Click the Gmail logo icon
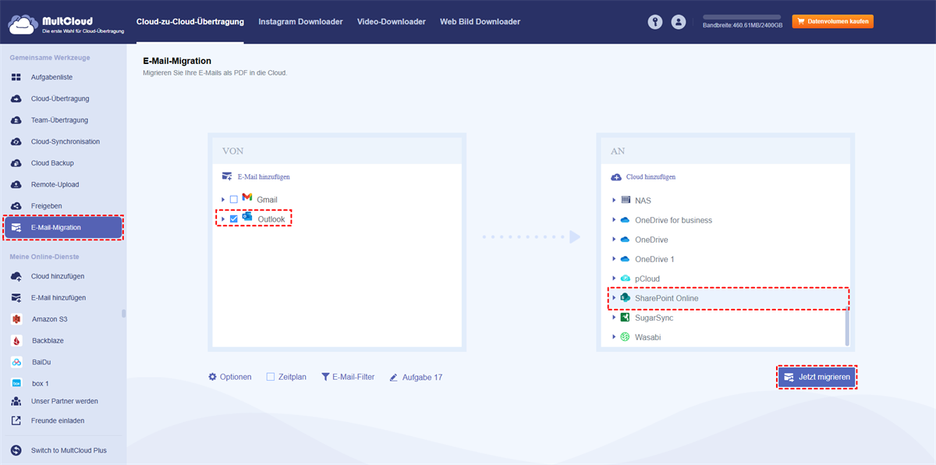Viewport: 936px width, 465px height. pyautogui.click(x=247, y=197)
